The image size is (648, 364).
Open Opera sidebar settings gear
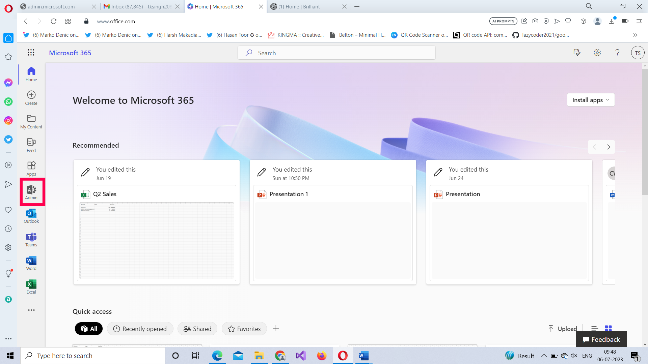click(x=8, y=247)
